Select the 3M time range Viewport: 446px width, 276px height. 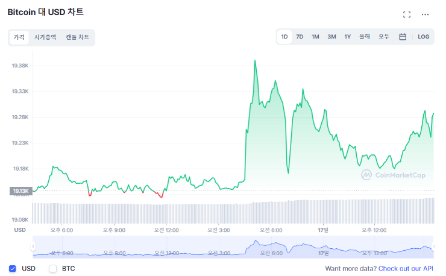(x=331, y=37)
